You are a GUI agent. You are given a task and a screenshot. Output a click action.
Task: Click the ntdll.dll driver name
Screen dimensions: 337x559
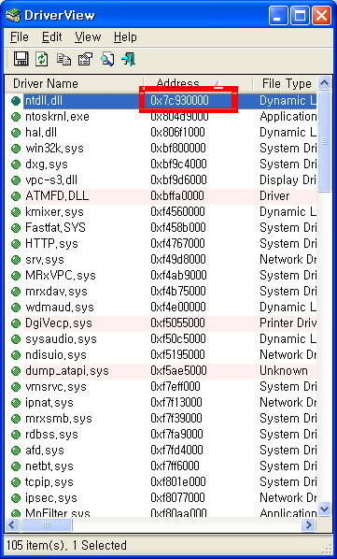coord(44,101)
